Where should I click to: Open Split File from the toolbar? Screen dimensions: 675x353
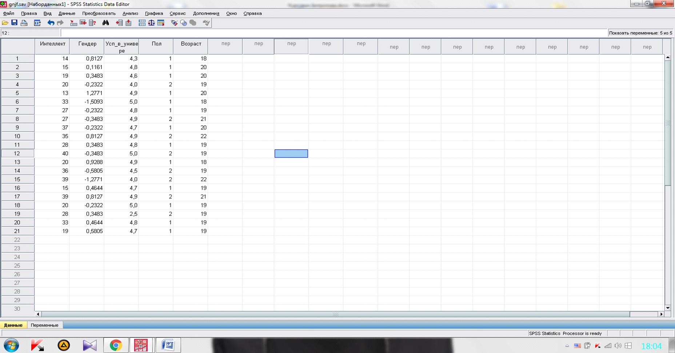[142, 23]
